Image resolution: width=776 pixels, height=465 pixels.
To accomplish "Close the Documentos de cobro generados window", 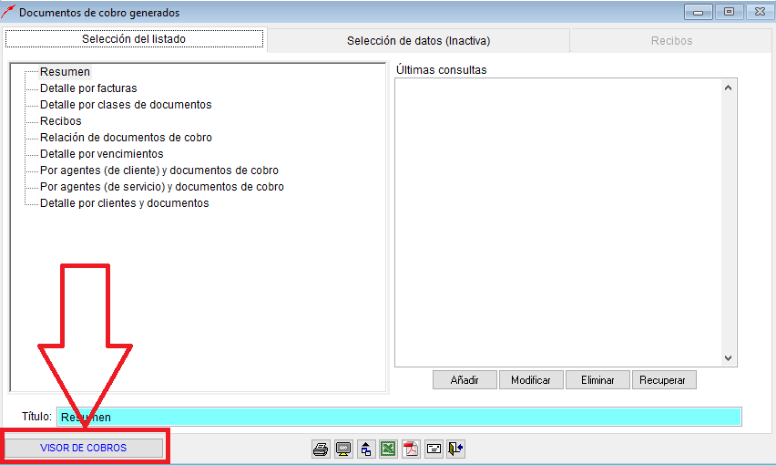I will point(760,12).
